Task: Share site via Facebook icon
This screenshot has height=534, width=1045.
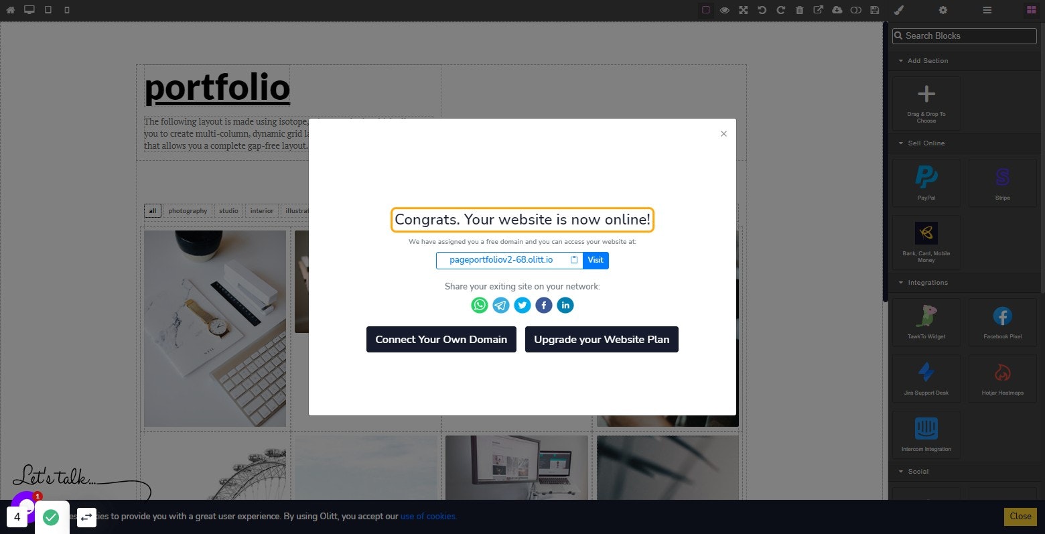Action: click(x=544, y=306)
